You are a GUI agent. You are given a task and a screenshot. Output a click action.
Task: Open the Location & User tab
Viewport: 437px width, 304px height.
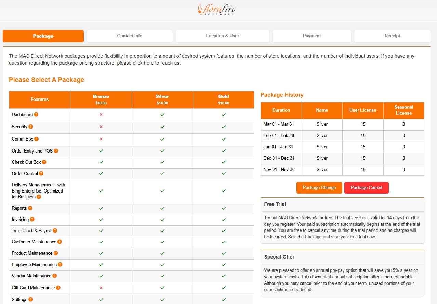[x=223, y=36]
